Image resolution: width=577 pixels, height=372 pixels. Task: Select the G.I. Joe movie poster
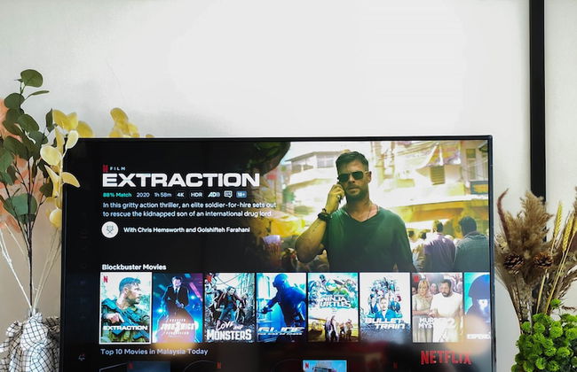coord(281,307)
